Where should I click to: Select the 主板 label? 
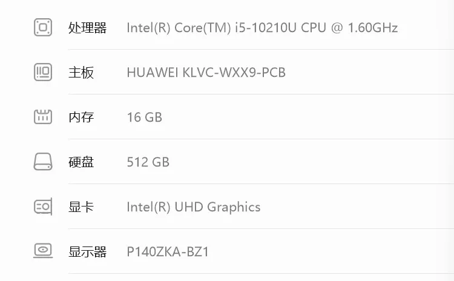tap(81, 73)
